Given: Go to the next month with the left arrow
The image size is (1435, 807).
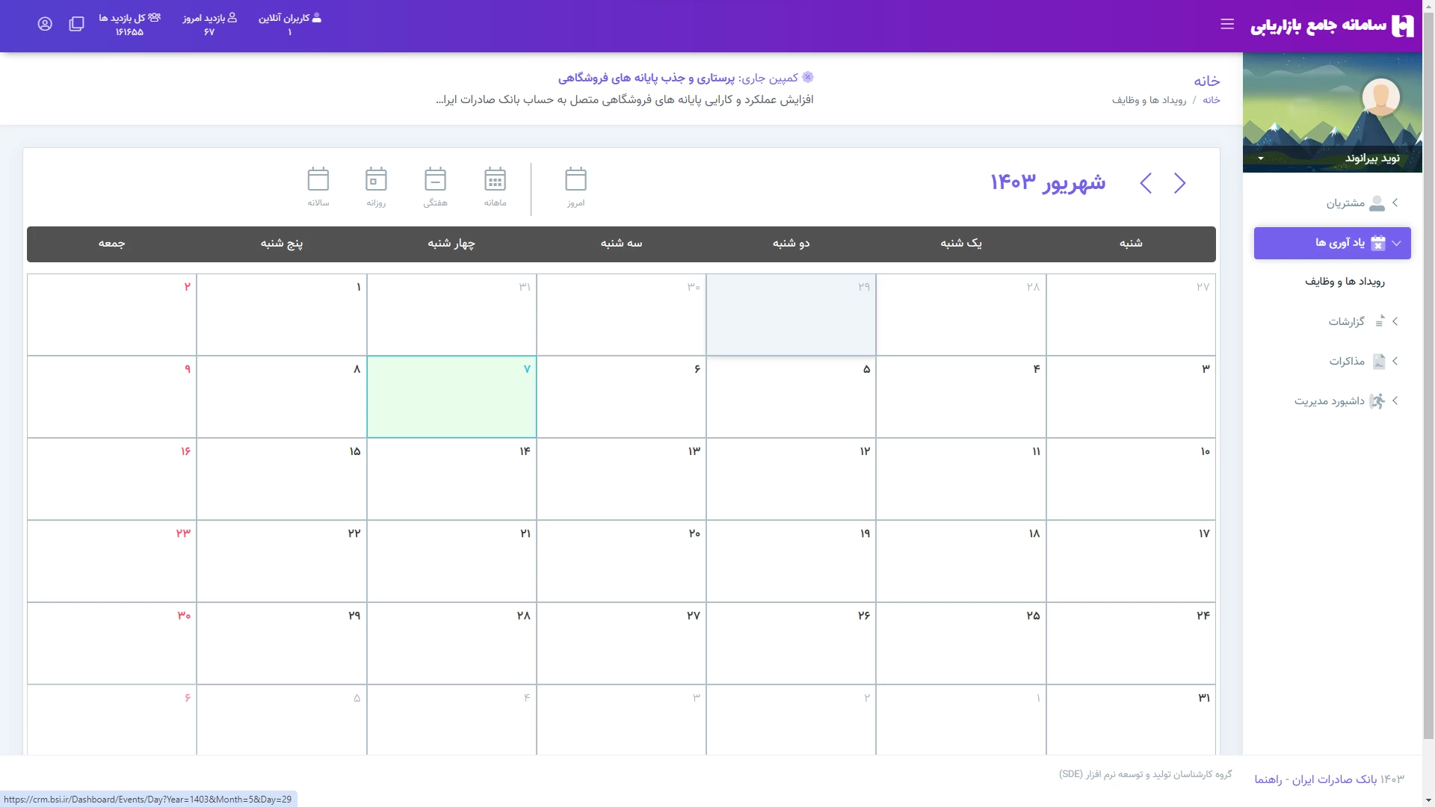Looking at the screenshot, I should [1146, 183].
